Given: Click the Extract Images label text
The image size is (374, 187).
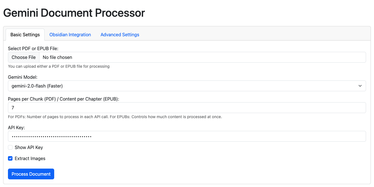Looking at the screenshot, I should click(30, 158).
